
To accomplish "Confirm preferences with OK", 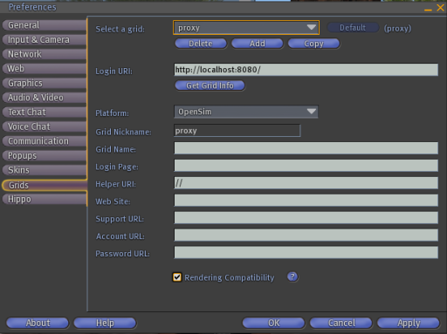I will coord(273,323).
